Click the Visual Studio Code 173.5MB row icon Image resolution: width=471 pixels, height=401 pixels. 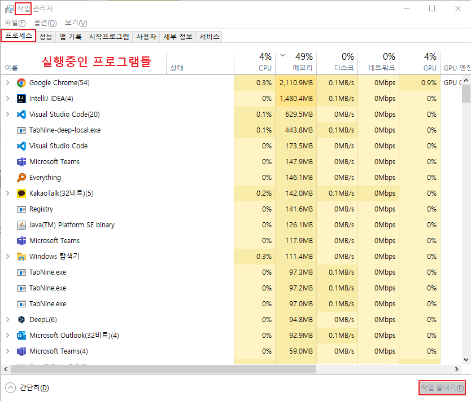point(21,146)
